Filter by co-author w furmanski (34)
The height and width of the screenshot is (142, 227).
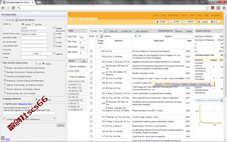pos(78,81)
